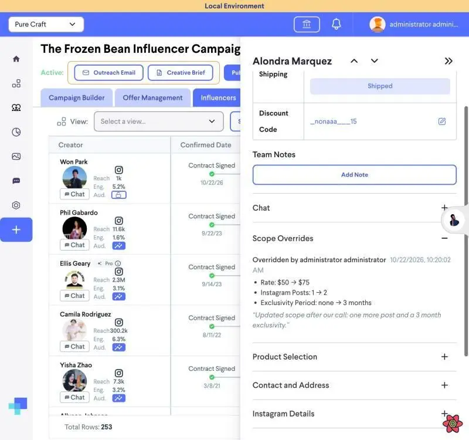The width and height of the screenshot is (469, 440).
Task: Open chat with Won Park
Action: [x=74, y=194]
